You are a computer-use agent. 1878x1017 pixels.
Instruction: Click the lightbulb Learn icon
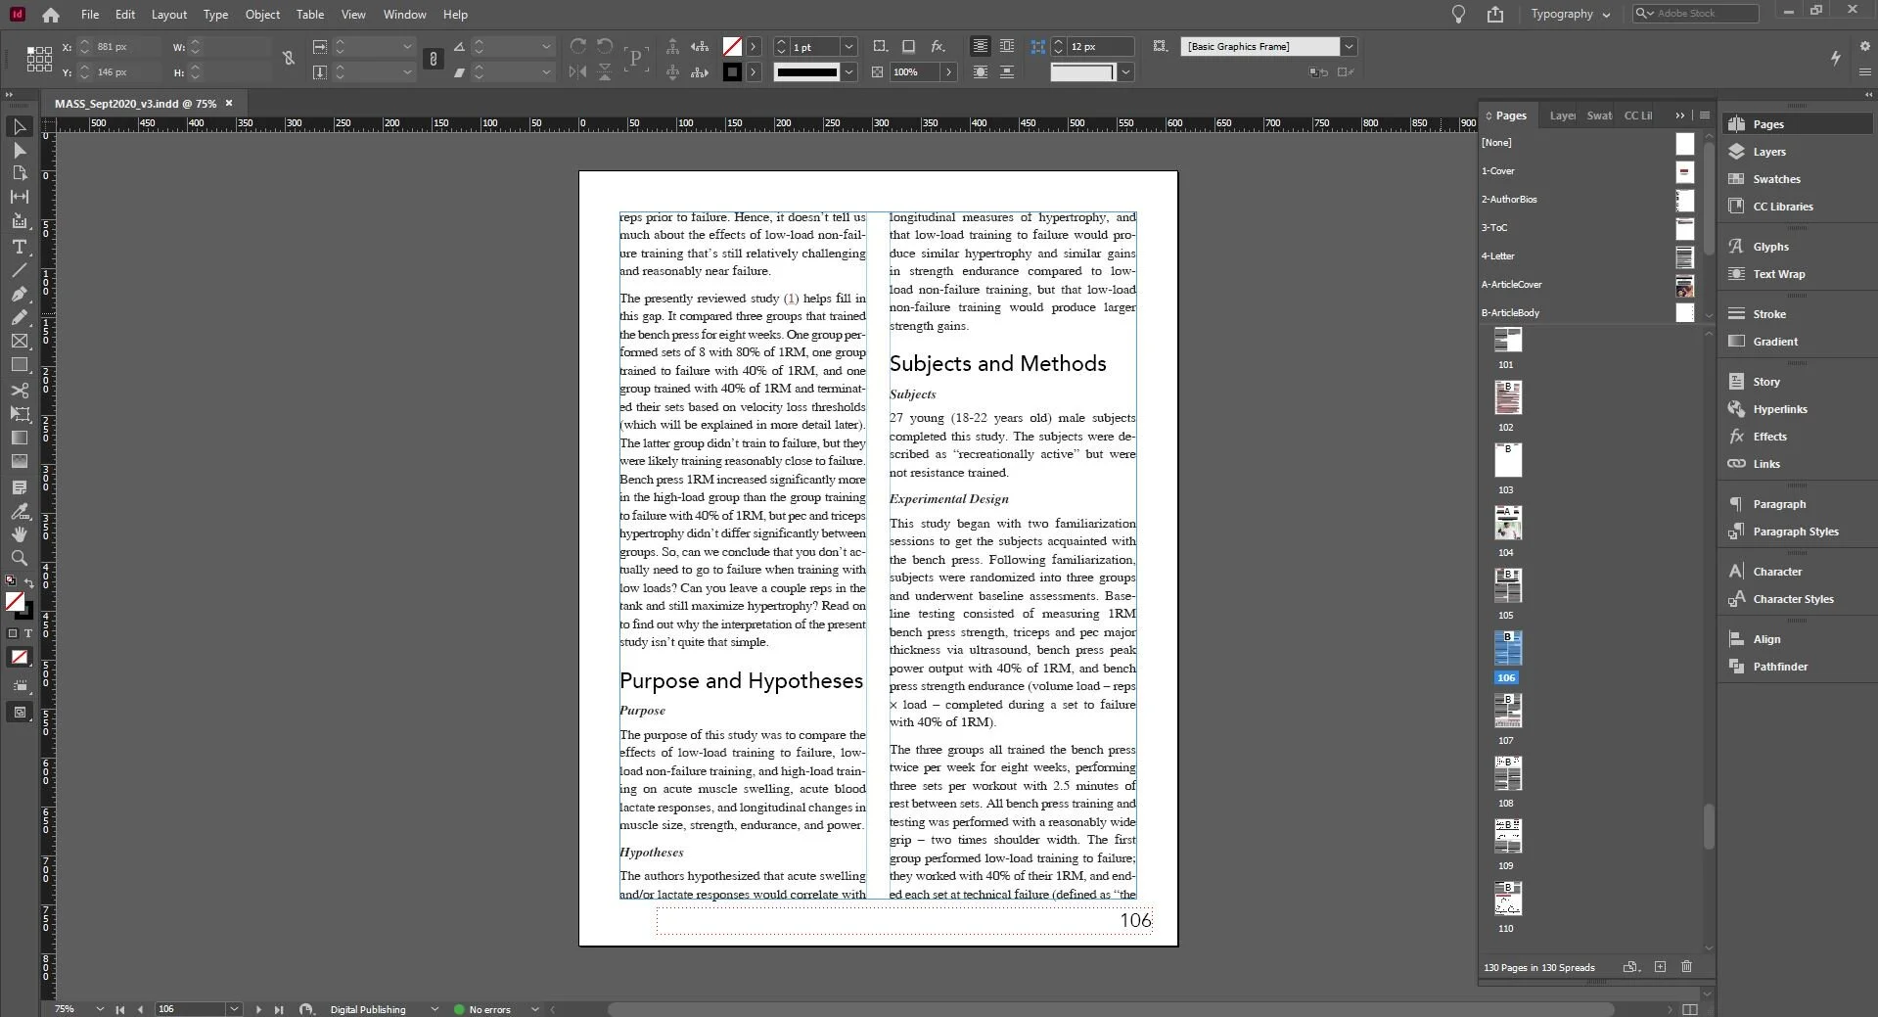[1458, 14]
